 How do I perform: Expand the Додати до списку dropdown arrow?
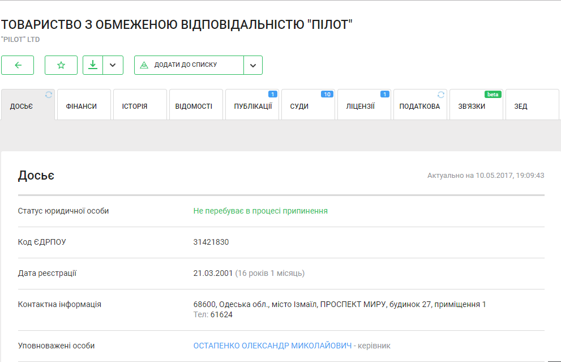point(253,65)
